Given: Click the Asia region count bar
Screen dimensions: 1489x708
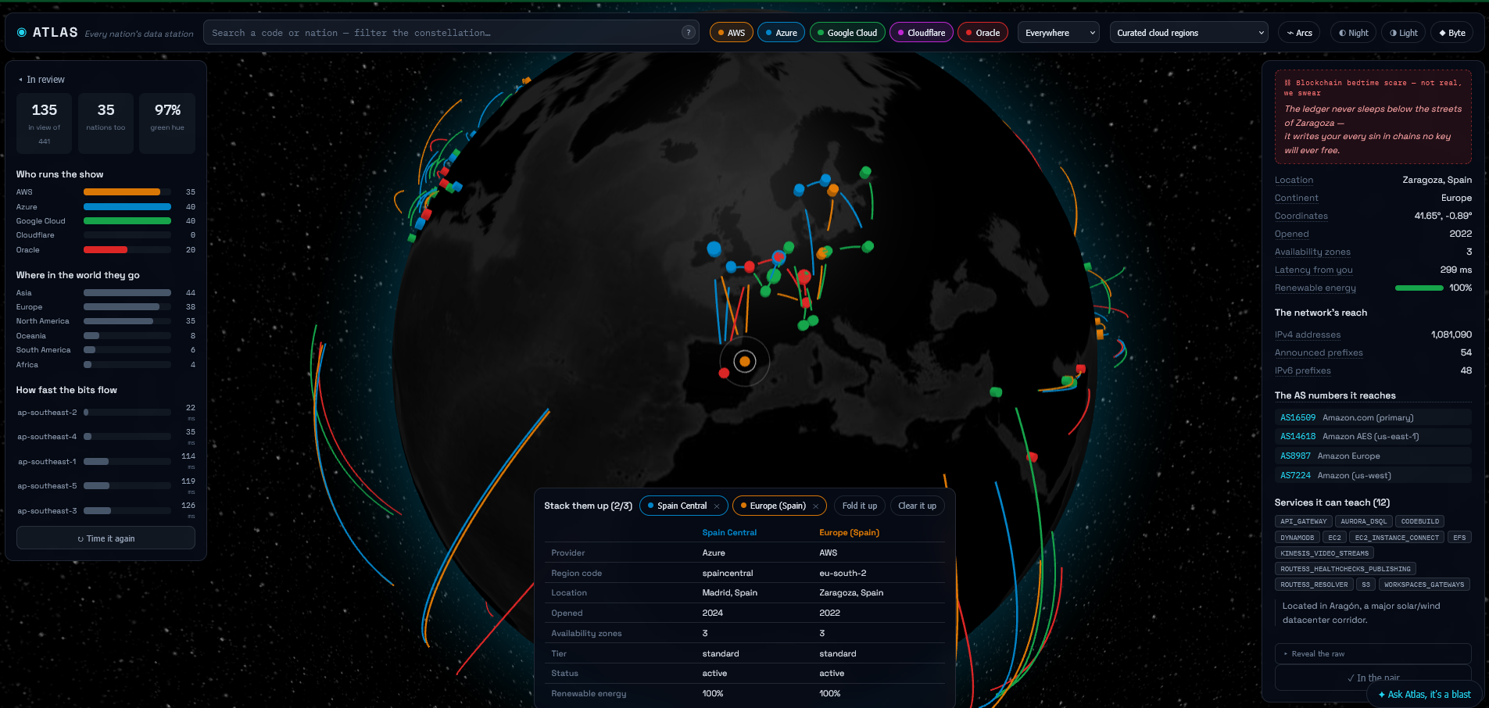Looking at the screenshot, I should 127,293.
